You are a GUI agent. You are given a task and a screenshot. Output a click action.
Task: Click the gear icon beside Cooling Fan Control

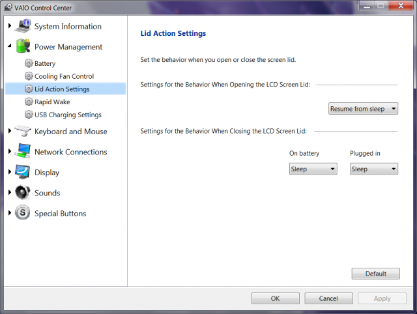(x=29, y=76)
